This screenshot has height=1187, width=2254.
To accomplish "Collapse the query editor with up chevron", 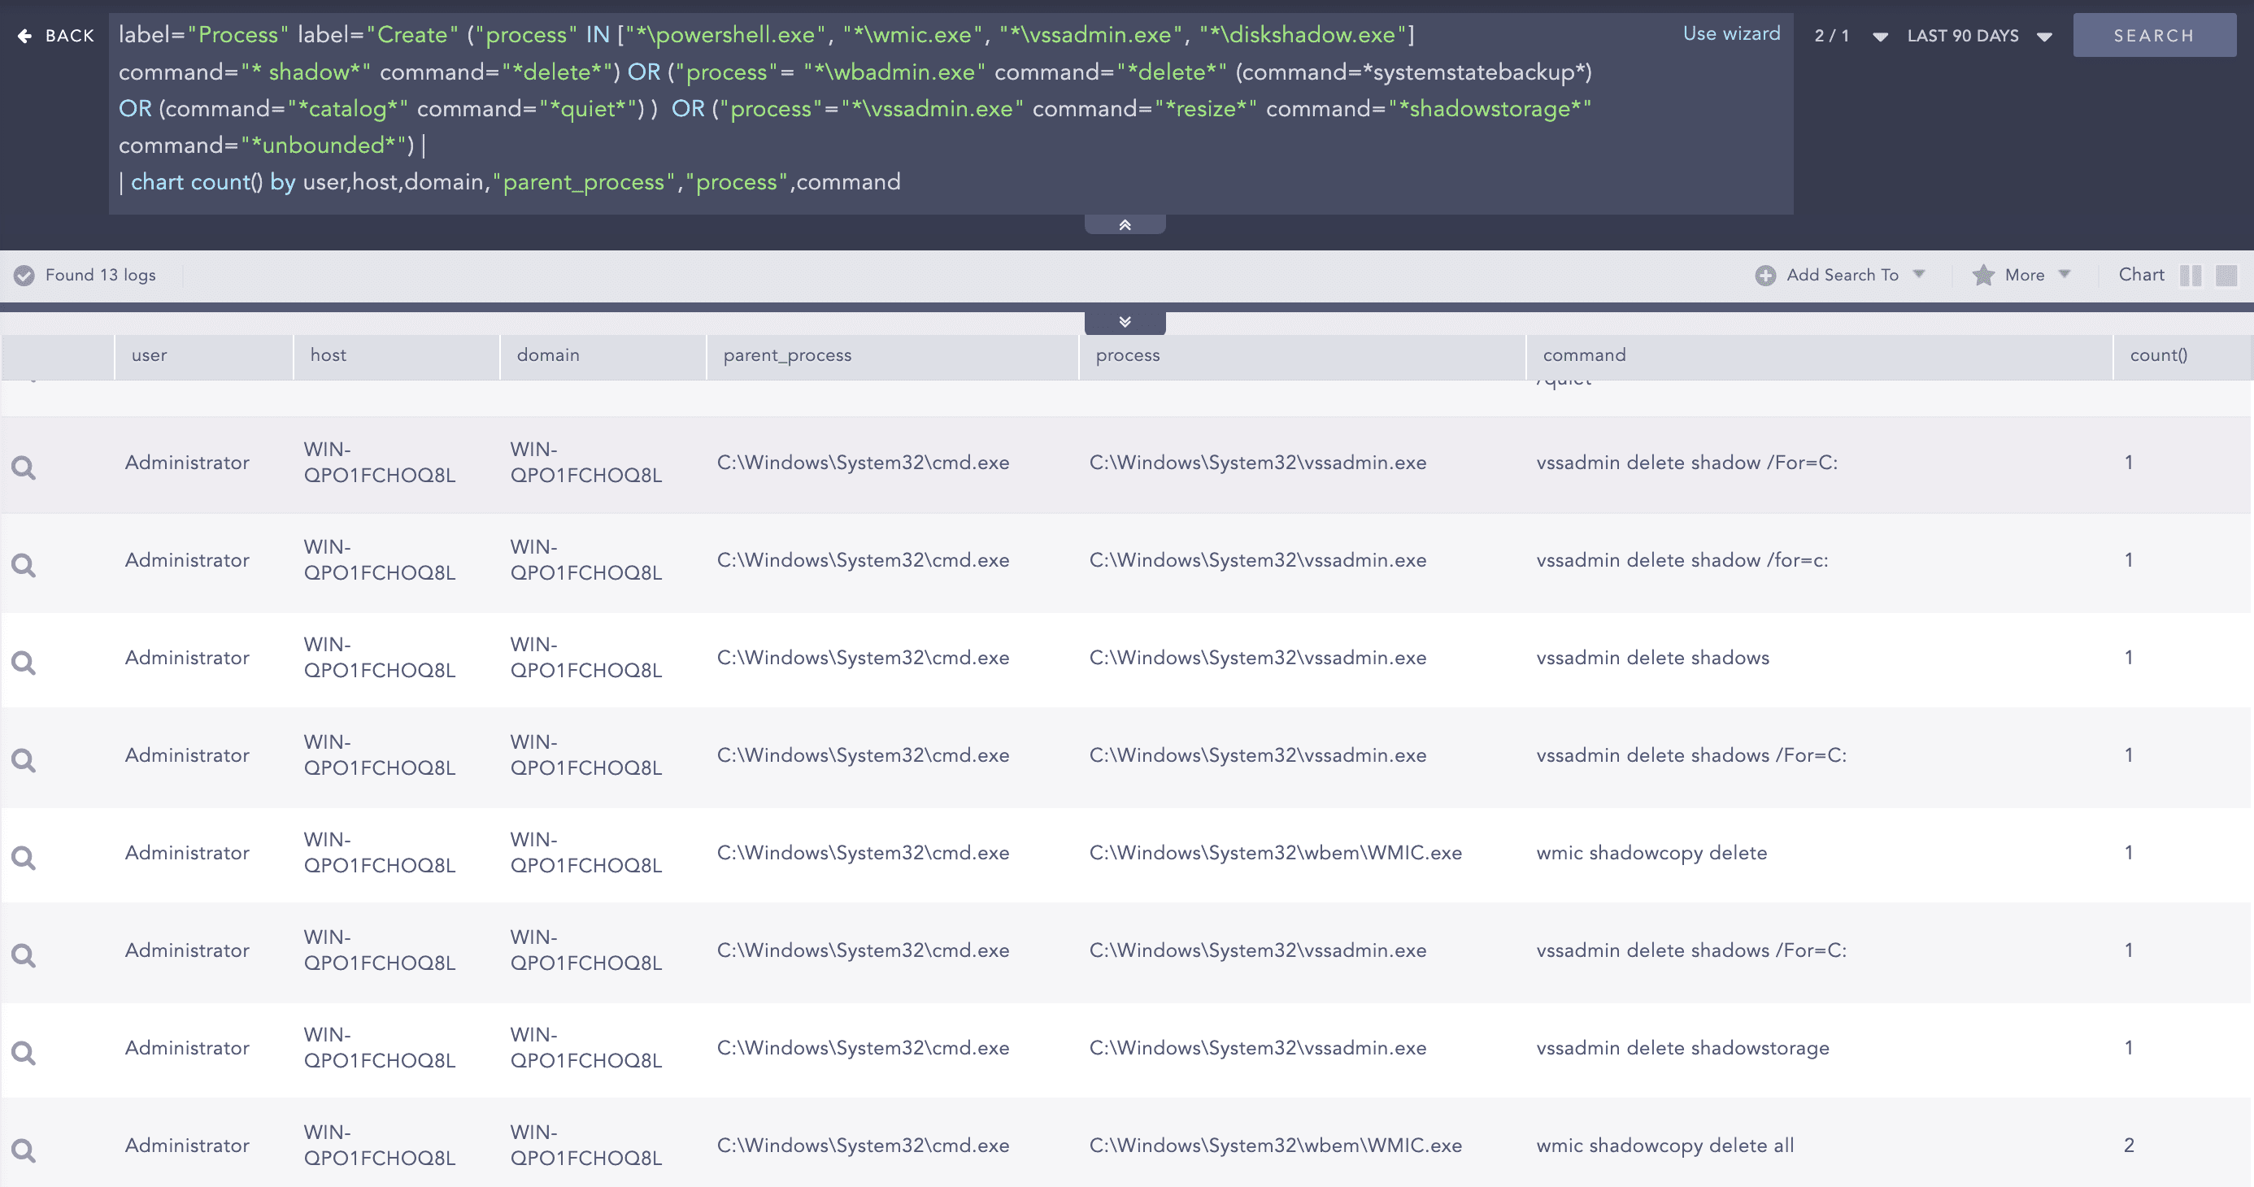I will click(x=1125, y=226).
